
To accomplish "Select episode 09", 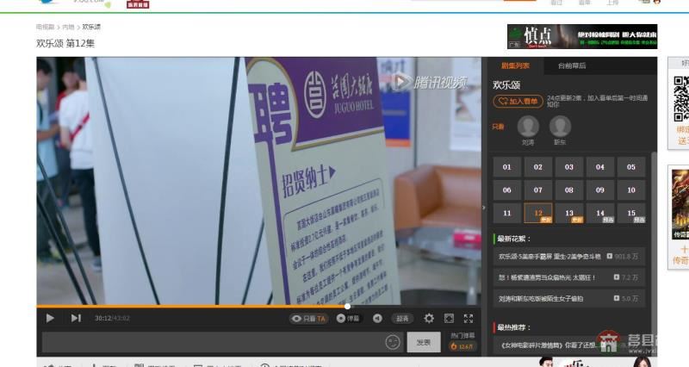I will point(600,190).
